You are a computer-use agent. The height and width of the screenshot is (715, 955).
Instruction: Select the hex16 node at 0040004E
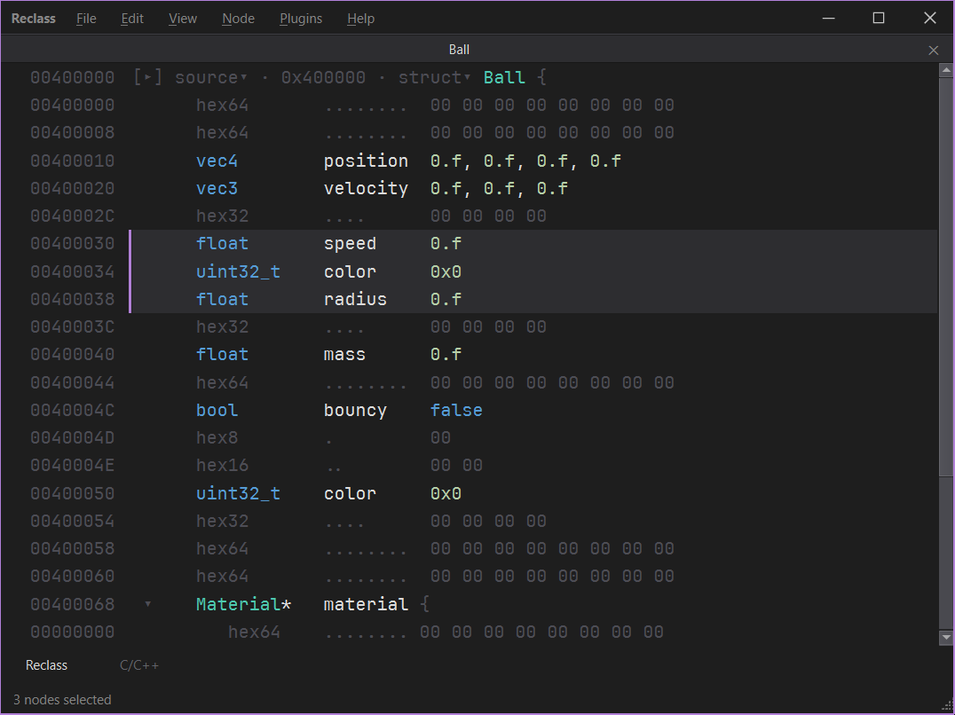tap(222, 465)
